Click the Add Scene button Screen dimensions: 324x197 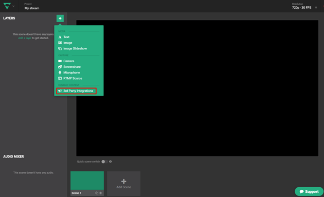tap(124, 184)
